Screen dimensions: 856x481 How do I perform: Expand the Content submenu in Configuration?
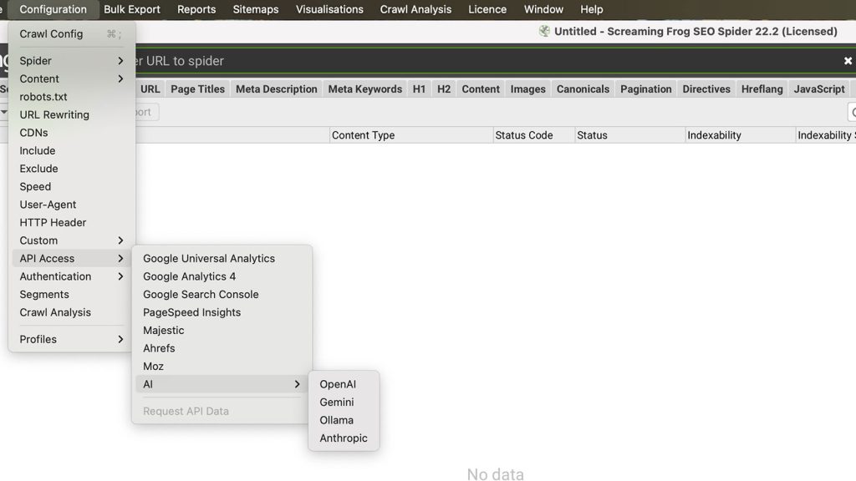click(x=72, y=78)
